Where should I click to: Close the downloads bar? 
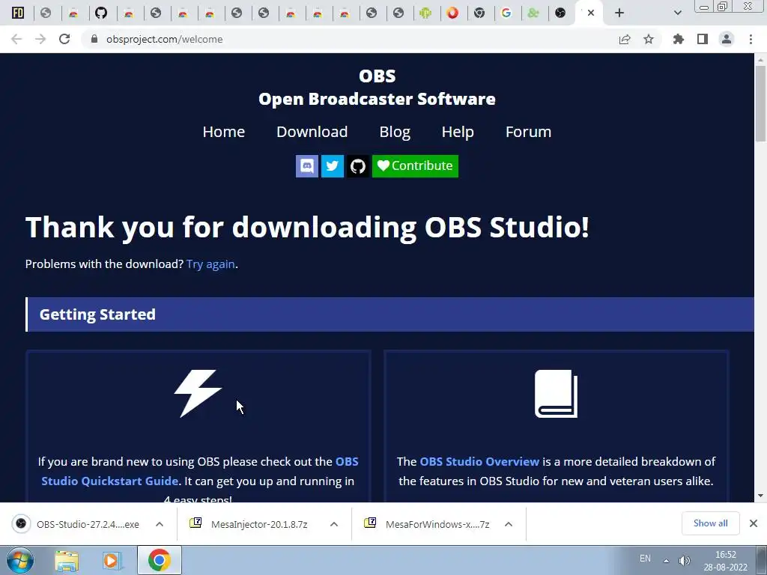[754, 523]
